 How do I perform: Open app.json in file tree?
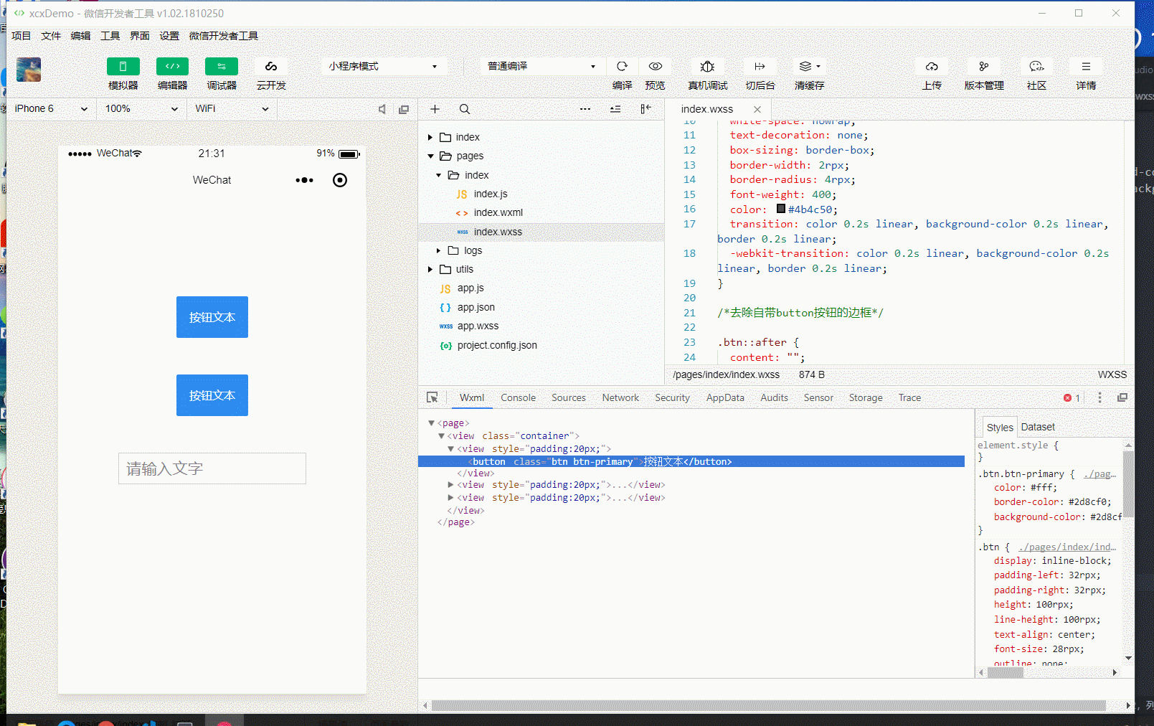click(476, 307)
